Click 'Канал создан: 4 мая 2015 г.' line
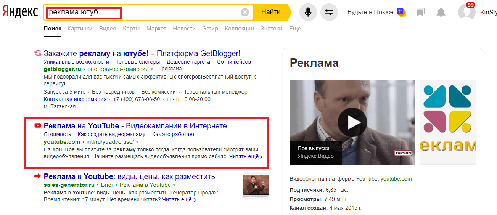This screenshot has height=215, width=497. click(325, 208)
